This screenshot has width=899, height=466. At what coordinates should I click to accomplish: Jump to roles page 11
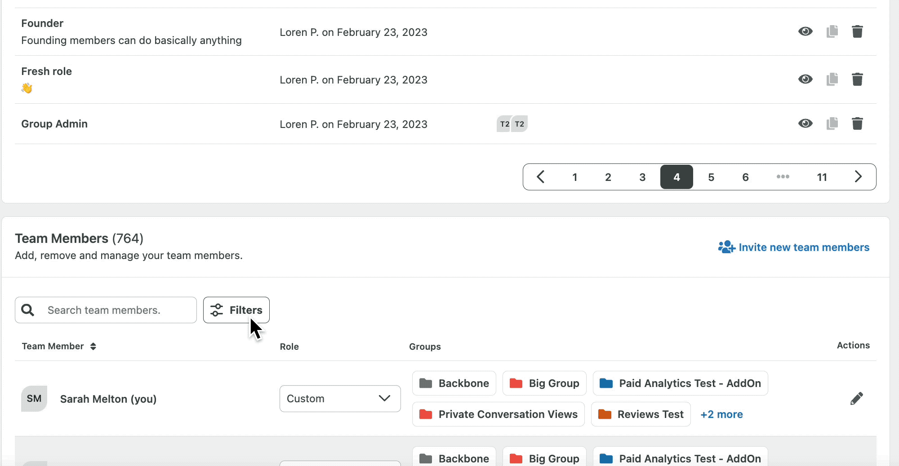822,177
